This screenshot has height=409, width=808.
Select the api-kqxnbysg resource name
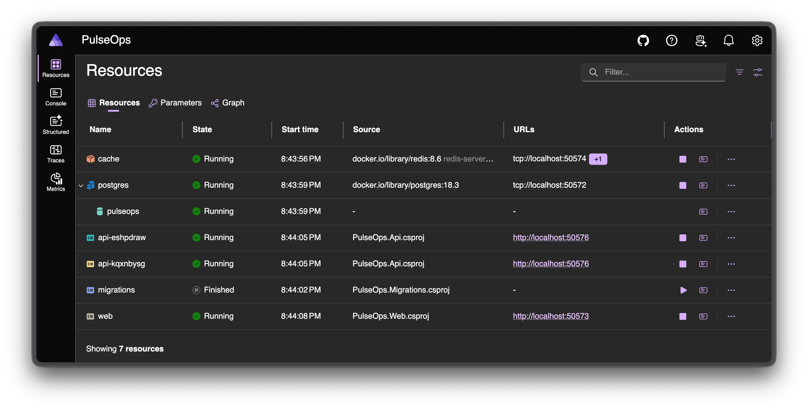[x=122, y=264]
